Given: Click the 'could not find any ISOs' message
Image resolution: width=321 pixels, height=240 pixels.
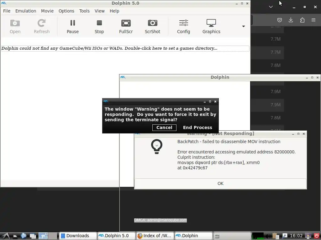Looking at the screenshot, I should coord(125,48).
